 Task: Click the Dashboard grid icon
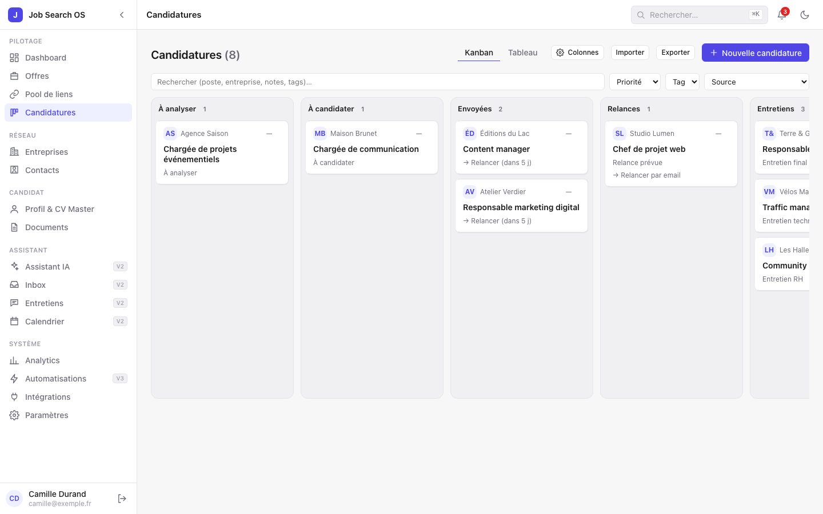(x=14, y=58)
